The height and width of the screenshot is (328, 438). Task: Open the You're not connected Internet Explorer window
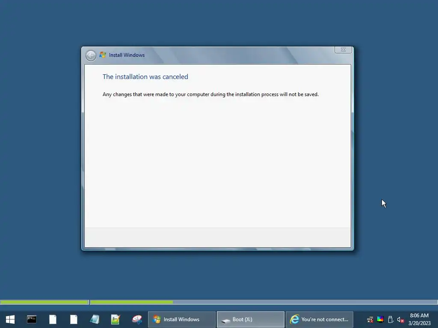tap(319, 319)
